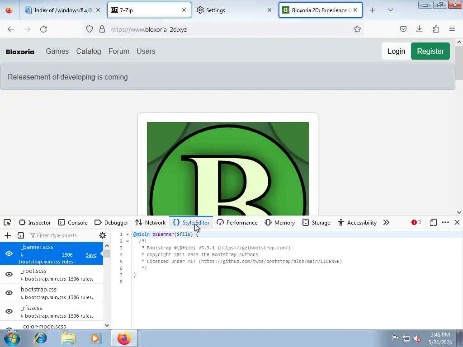
Task: Close the developer tools panel
Action: click(457, 222)
